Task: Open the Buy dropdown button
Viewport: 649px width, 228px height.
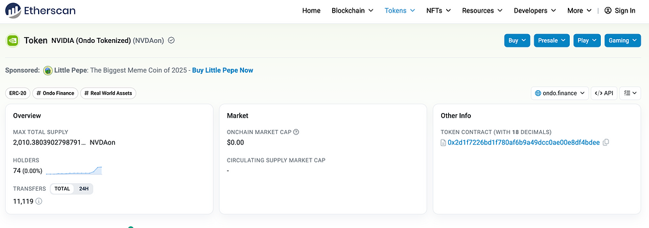Action: (517, 40)
